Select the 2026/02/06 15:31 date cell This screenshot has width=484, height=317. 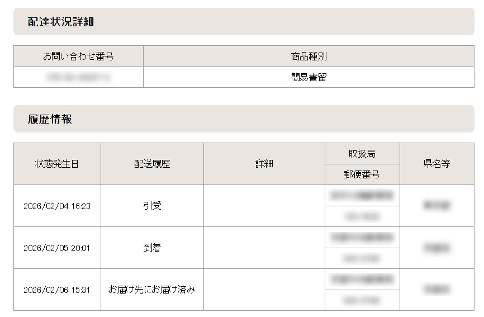pyautogui.click(x=57, y=290)
